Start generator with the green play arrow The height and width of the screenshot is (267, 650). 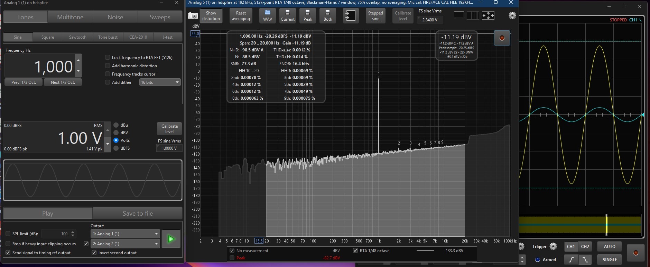tap(171, 239)
